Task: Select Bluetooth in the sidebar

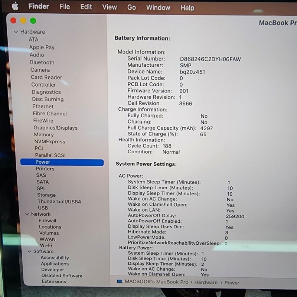Action: (x=42, y=62)
